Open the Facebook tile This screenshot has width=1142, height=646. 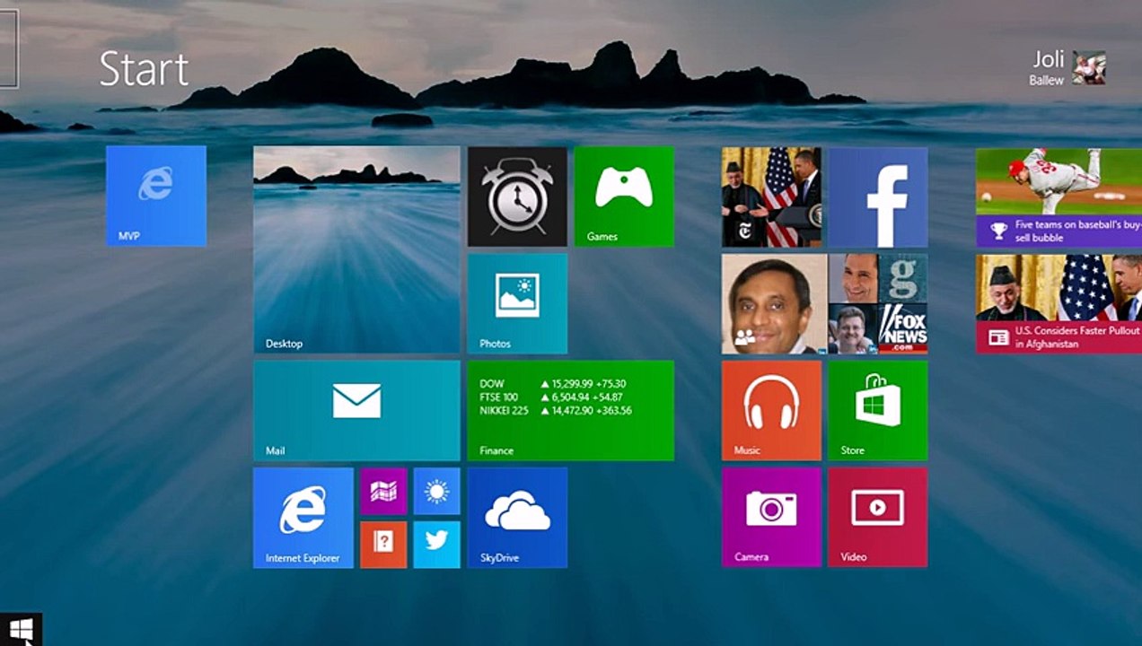[878, 196]
